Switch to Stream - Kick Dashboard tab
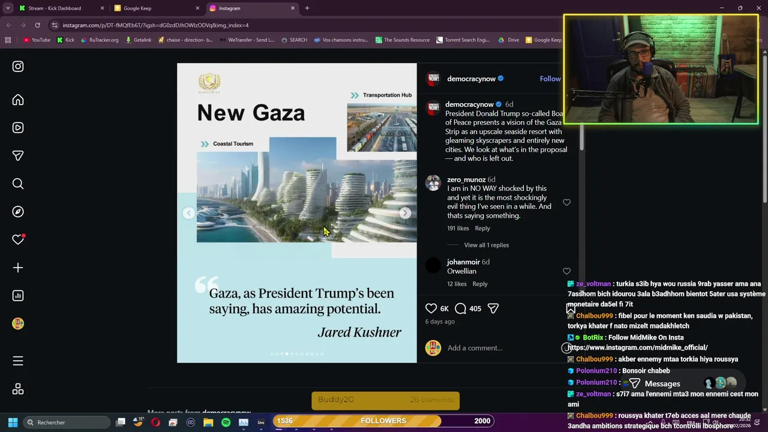This screenshot has height=432, width=768. pyautogui.click(x=61, y=8)
